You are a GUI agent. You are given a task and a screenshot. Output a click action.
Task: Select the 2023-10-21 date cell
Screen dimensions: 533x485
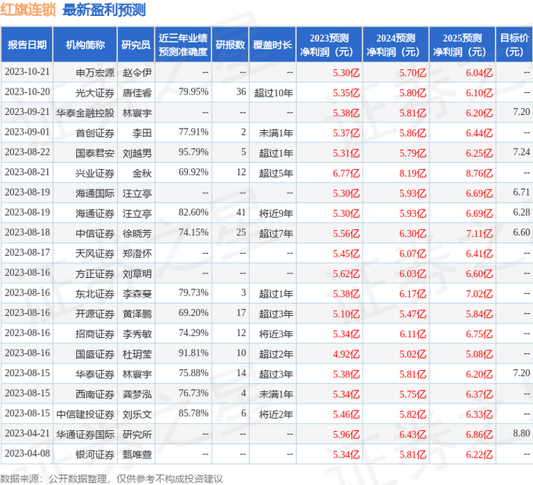(x=27, y=72)
